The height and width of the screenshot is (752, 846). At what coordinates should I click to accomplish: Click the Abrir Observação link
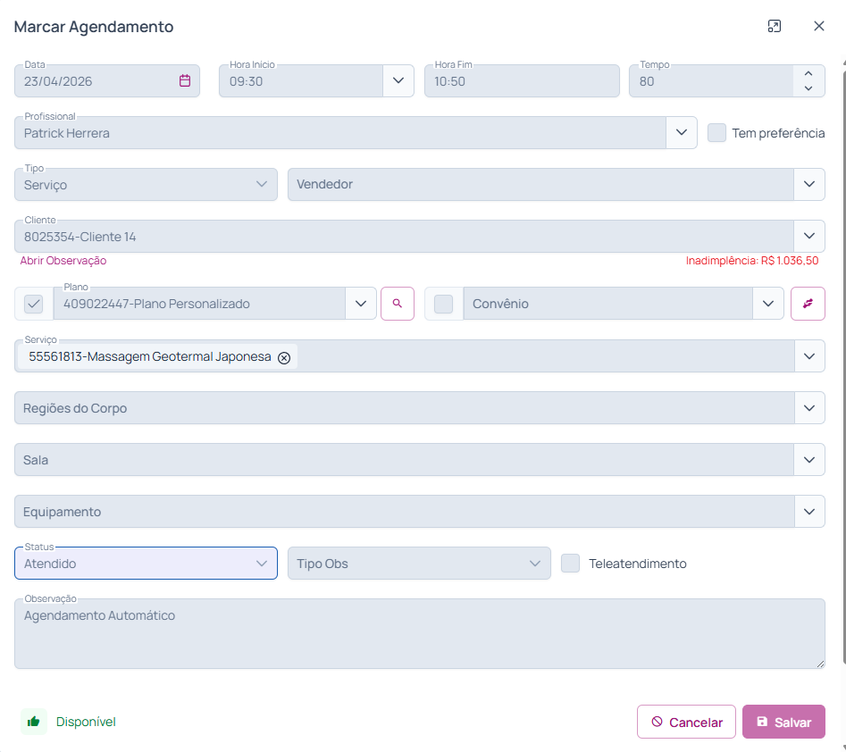coord(63,261)
